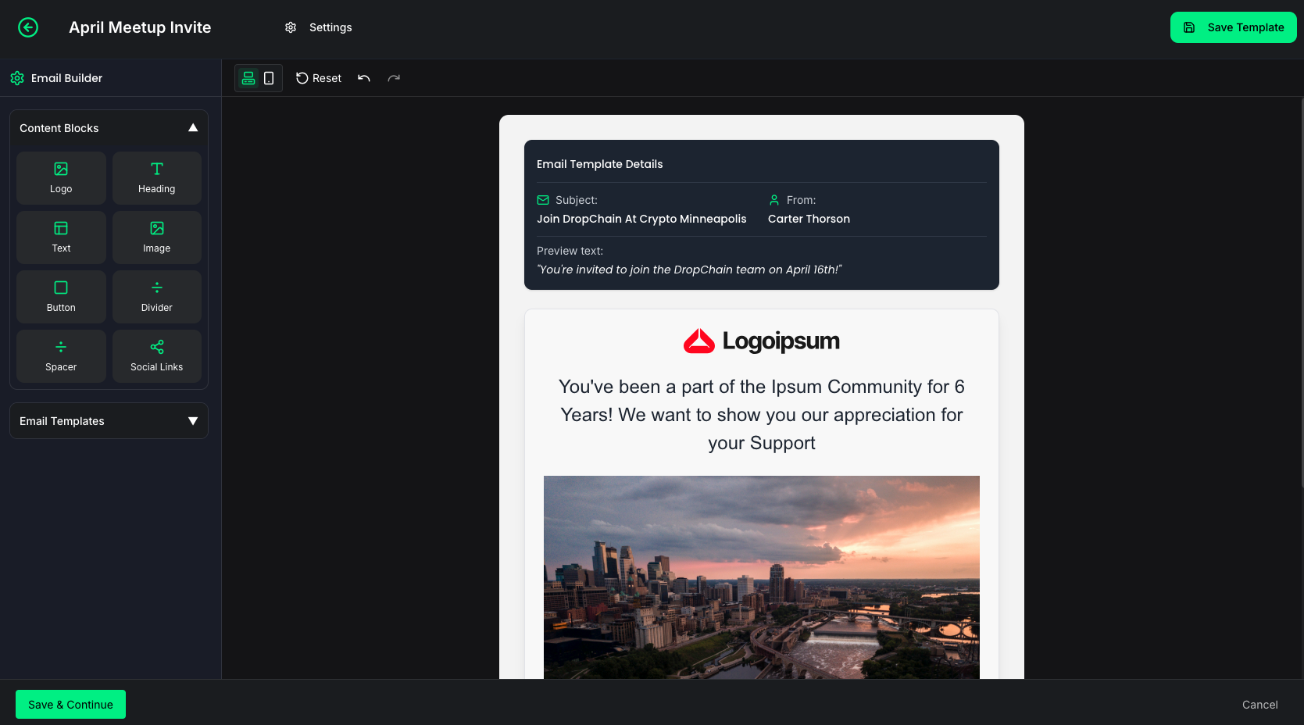The width and height of the screenshot is (1304, 725).
Task: Expand the Email Templates panel
Action: coord(193,421)
